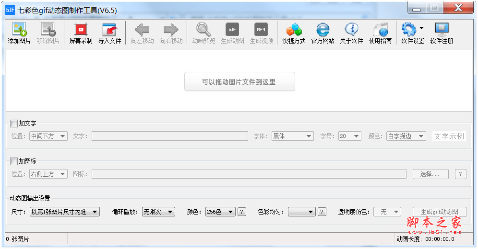Open the 循环播放 loop dropdown 无限次
This screenshot has height=249, width=478.
pos(158,212)
